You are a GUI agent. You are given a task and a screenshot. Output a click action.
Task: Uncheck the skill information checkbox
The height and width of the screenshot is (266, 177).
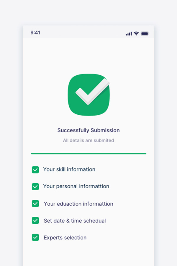tap(35, 170)
